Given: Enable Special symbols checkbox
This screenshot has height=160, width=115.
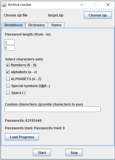Looking at the screenshot, I should point(8,86).
